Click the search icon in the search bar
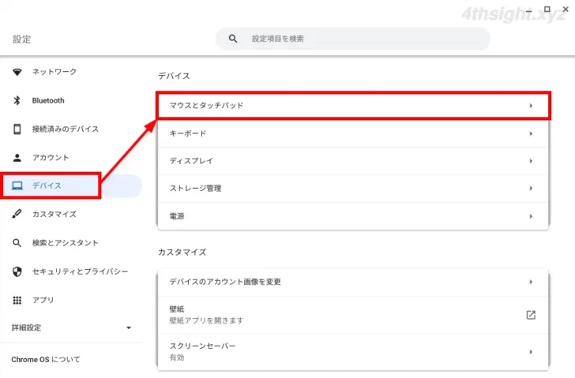575x378 pixels. coord(233,39)
